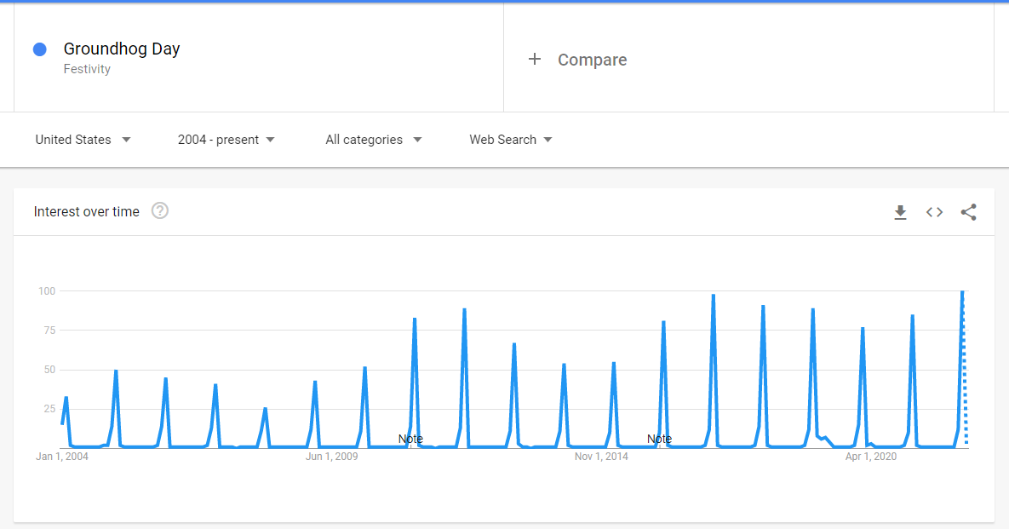
Task: Open the United States region dropdown
Action: point(83,140)
